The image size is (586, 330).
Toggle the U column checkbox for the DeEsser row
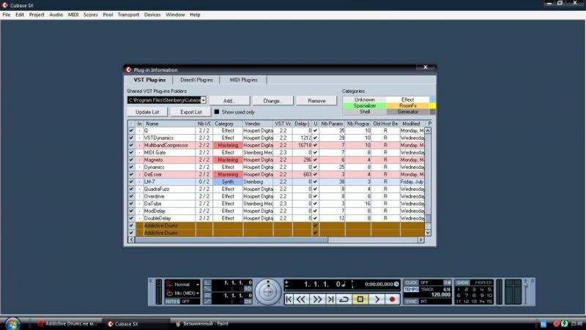click(x=315, y=174)
